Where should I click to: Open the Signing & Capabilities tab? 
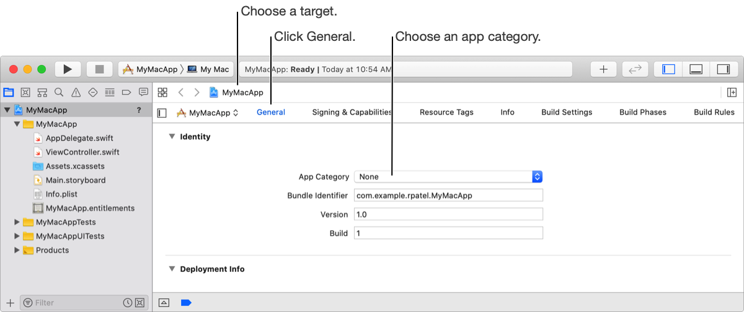tap(352, 112)
